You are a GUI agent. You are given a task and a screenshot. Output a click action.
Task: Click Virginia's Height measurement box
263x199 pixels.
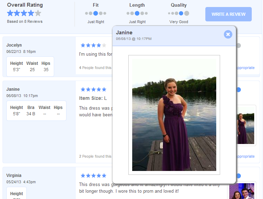pyautogui.click(x=17, y=193)
